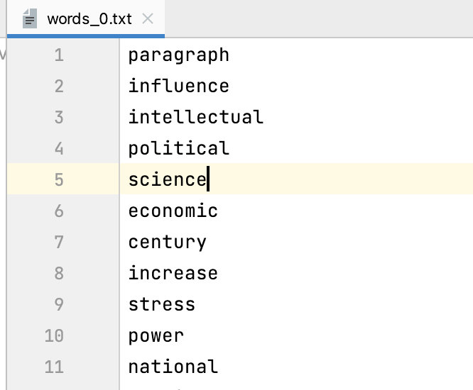The height and width of the screenshot is (390, 473).
Task: Click on the word "intellectual"
Action: 195,118
